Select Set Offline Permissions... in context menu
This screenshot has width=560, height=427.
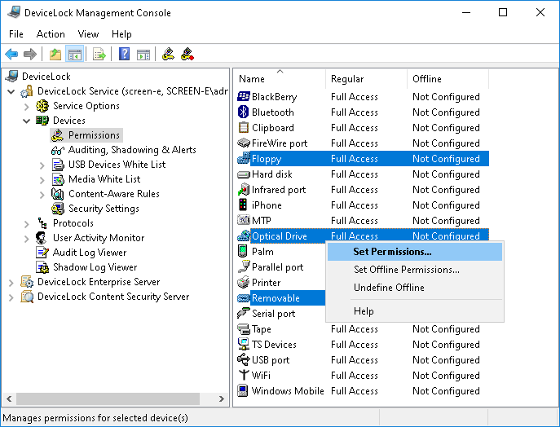click(406, 270)
